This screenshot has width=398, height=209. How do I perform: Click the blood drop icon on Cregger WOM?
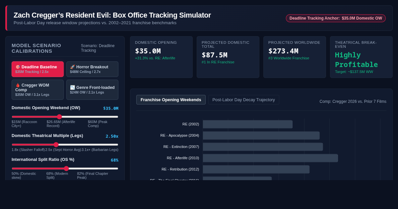(x=18, y=85)
